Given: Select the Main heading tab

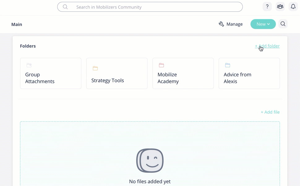Looking at the screenshot, I should click(17, 24).
